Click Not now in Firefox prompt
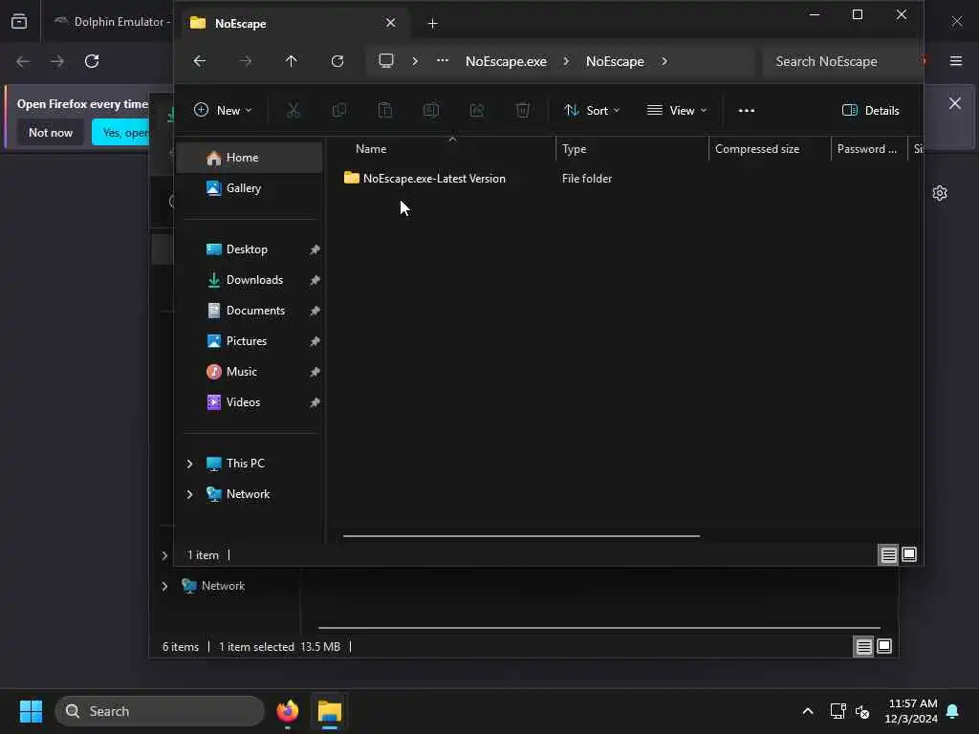The image size is (979, 734). (x=51, y=133)
